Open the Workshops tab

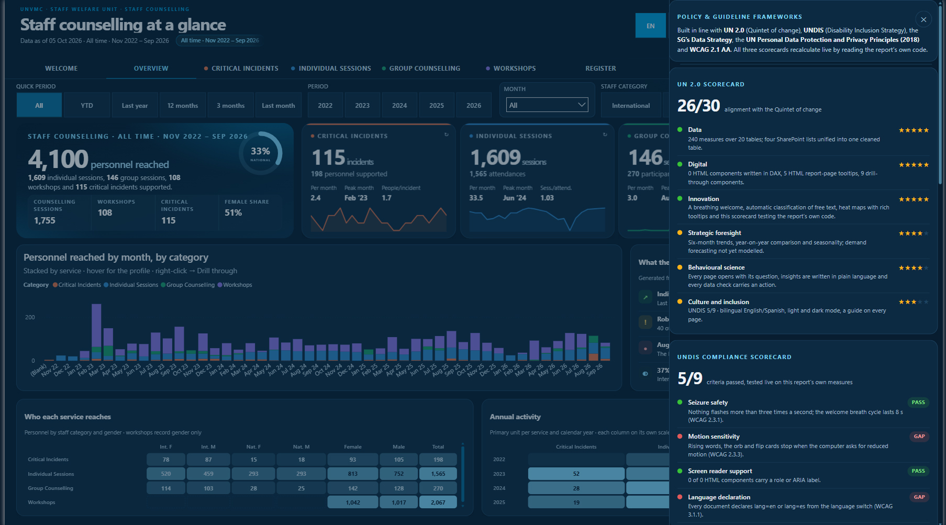(510, 69)
